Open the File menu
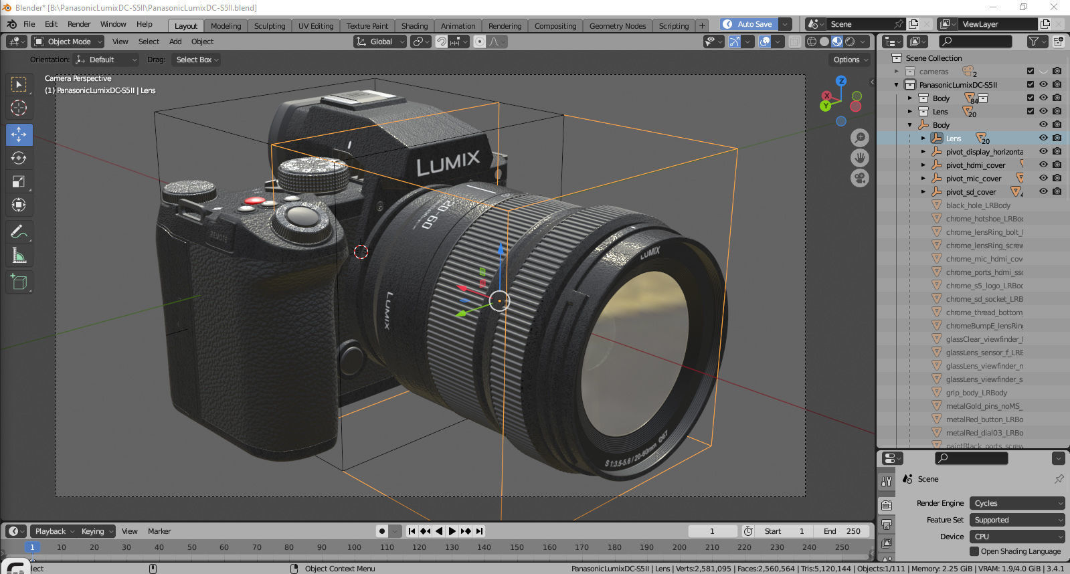1070x574 pixels. [29, 24]
